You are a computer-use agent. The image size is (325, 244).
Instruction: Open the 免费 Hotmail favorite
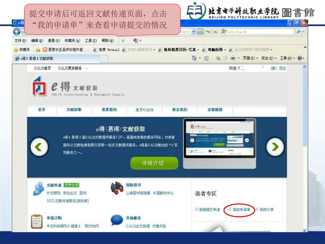point(106,50)
